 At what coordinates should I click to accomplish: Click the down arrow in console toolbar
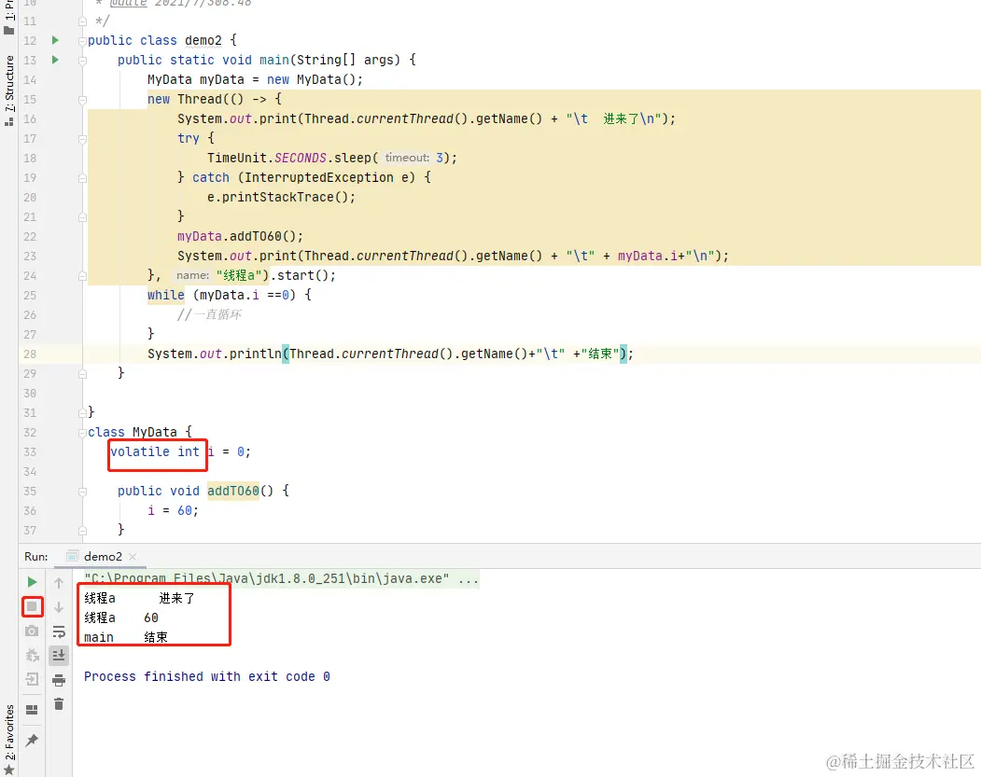(x=59, y=607)
